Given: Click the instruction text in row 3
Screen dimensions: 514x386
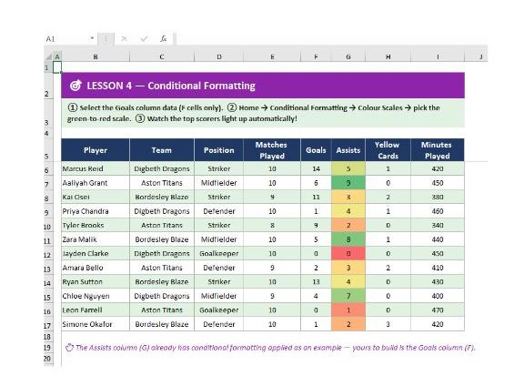Looking at the screenshot, I should (x=254, y=113).
